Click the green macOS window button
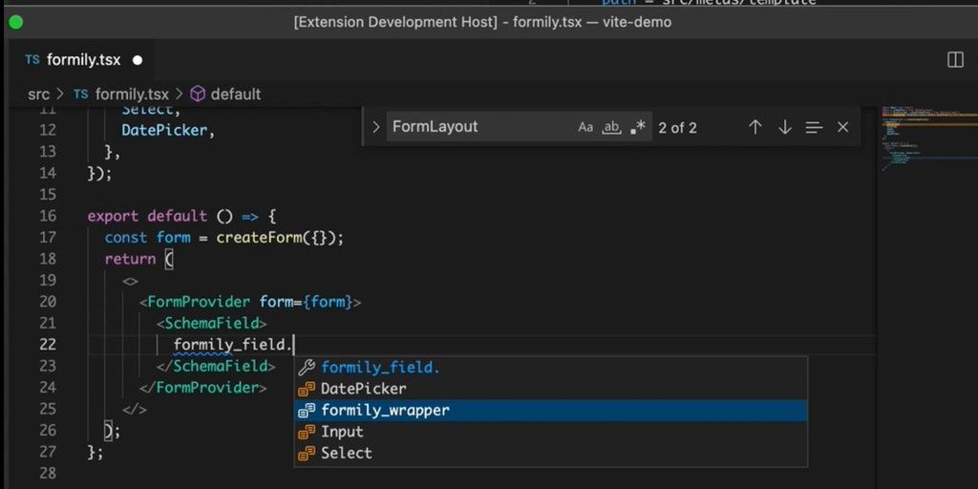Image resolution: width=978 pixels, height=489 pixels. (x=15, y=21)
